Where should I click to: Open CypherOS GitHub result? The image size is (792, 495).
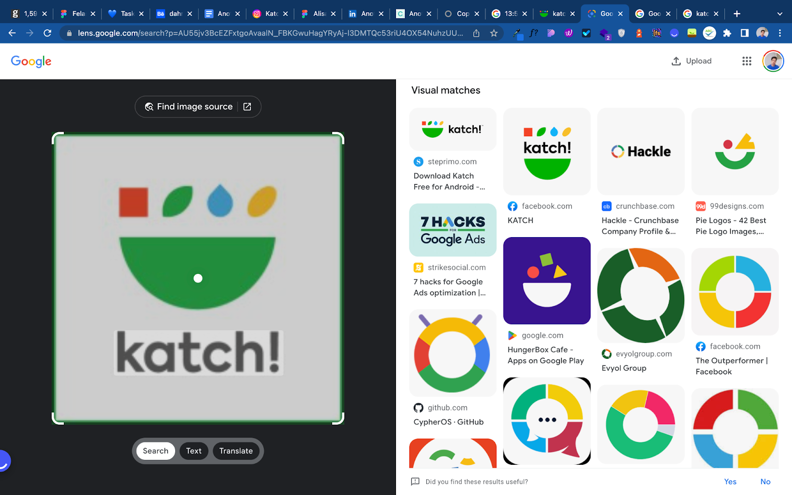pos(453,369)
